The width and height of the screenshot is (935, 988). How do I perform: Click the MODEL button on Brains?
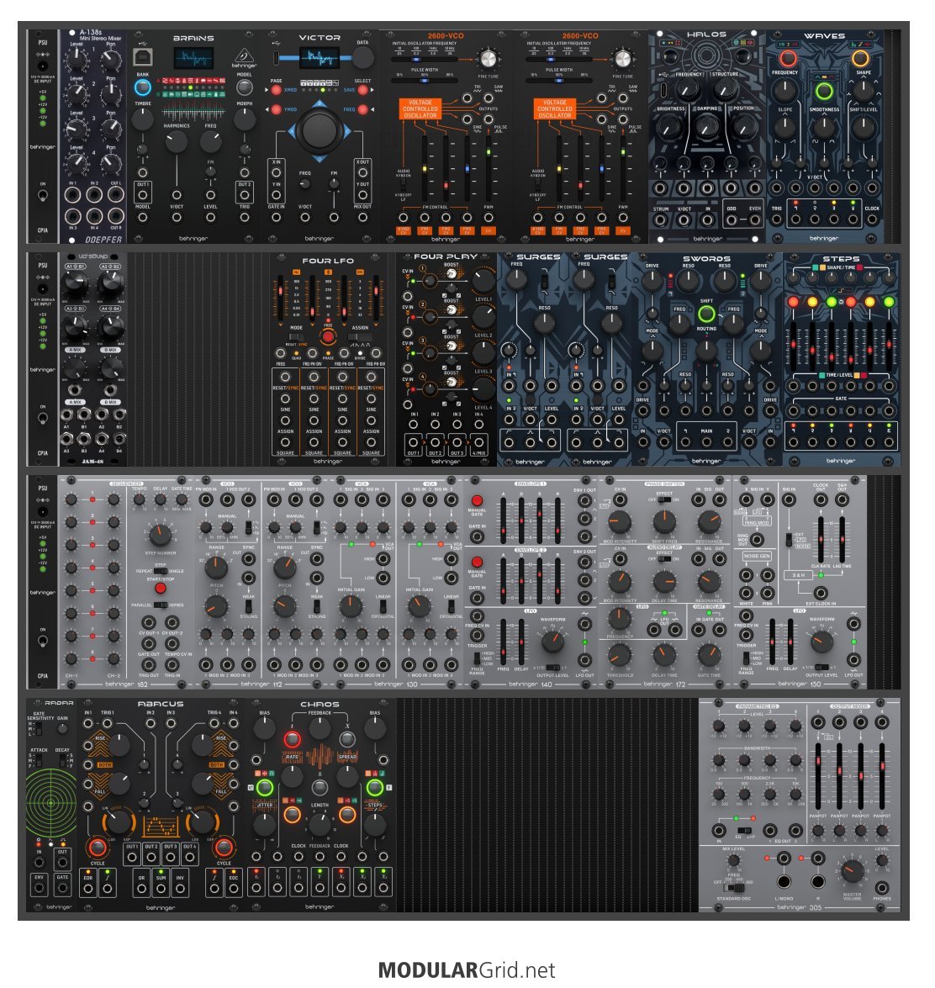(245, 87)
